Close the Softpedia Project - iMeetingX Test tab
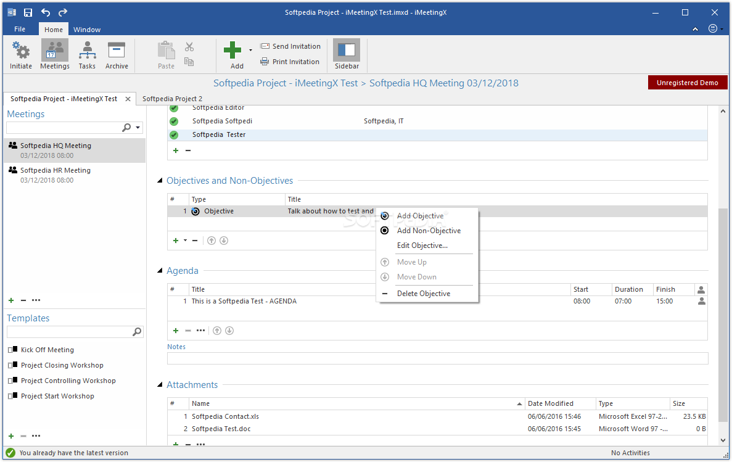The image size is (732, 462). [x=128, y=99]
